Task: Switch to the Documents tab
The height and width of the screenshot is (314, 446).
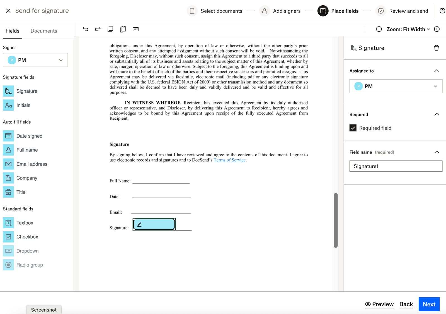Action: 43,31
